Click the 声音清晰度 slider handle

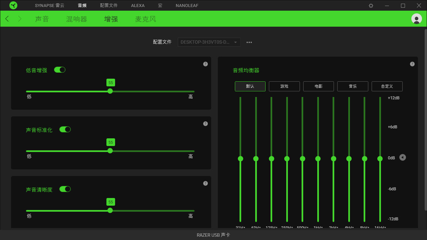coord(110,210)
